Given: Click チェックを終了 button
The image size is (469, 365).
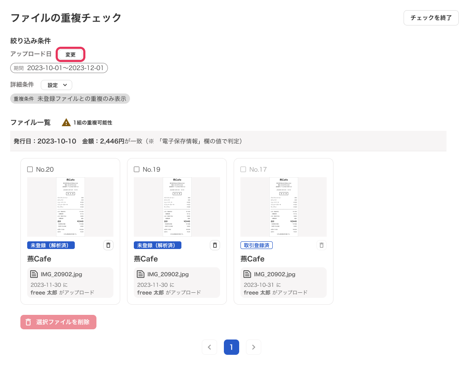Looking at the screenshot, I should (x=431, y=18).
